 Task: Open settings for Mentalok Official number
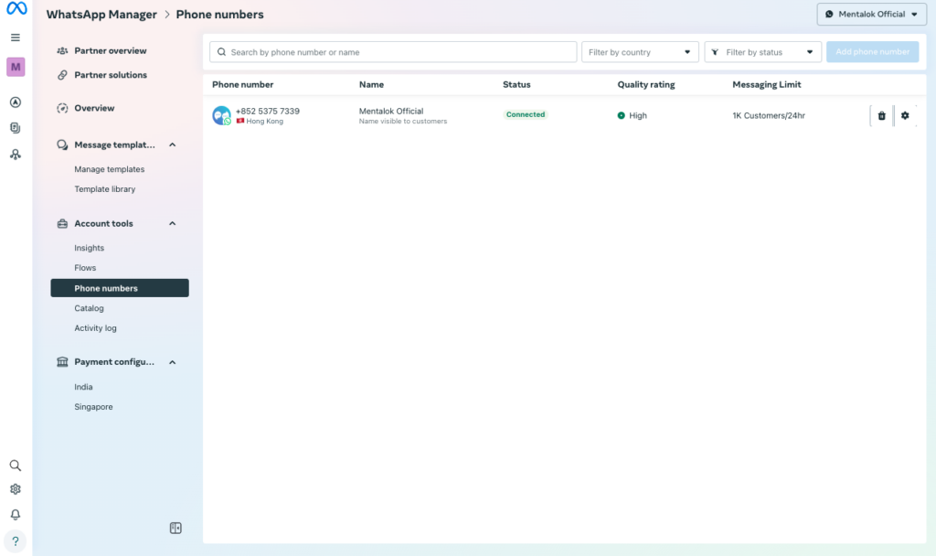click(x=905, y=116)
